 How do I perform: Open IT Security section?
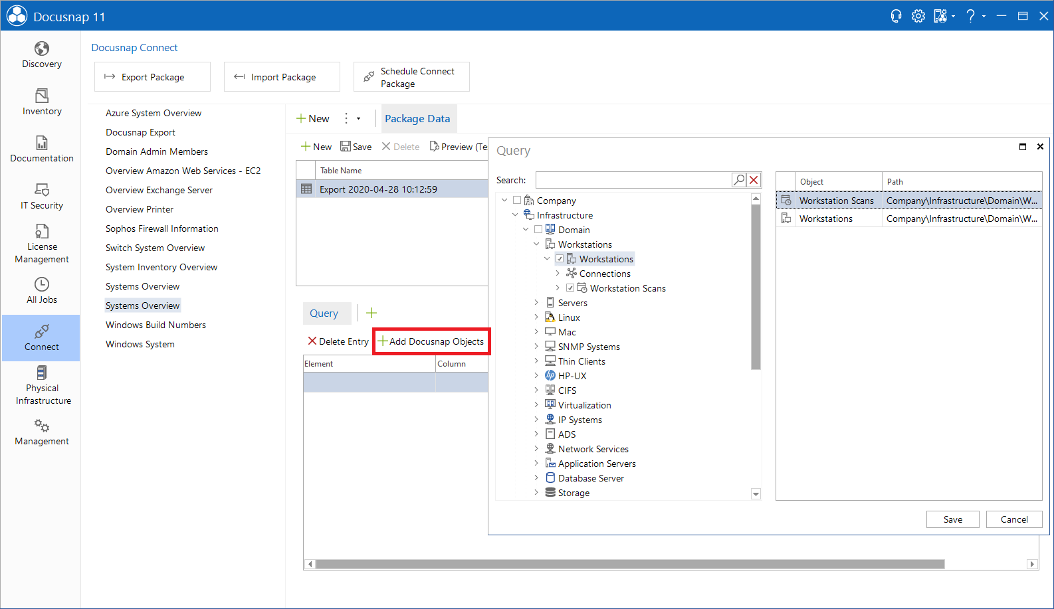[x=41, y=197]
